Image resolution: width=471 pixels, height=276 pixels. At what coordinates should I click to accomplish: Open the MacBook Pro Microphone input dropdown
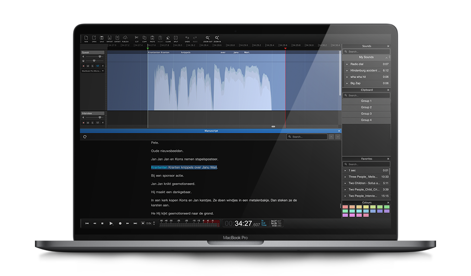tap(92, 71)
